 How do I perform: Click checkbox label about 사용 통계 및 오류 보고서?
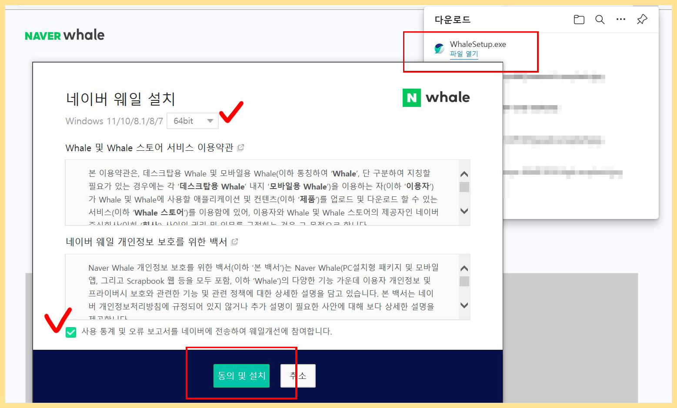point(207,332)
